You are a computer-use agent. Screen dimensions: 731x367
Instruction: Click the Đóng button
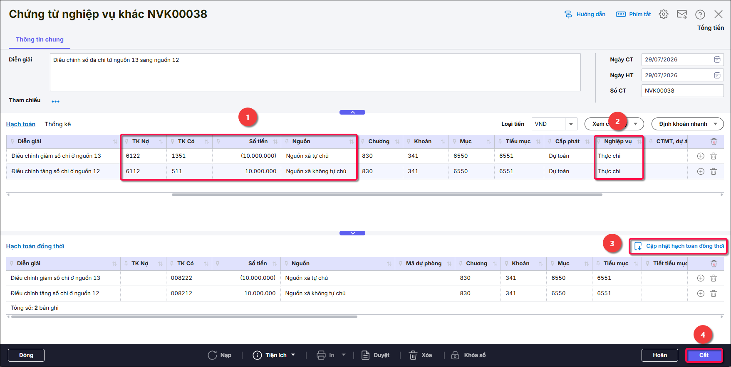coord(26,355)
